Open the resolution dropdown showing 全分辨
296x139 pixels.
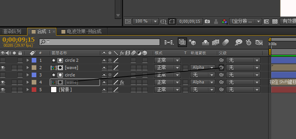(245, 21)
